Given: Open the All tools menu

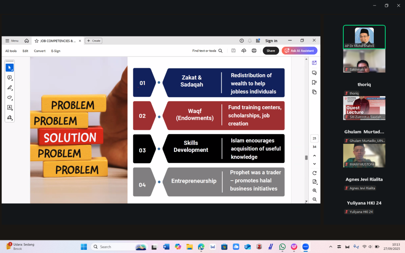Looking at the screenshot, I should click(11, 51).
